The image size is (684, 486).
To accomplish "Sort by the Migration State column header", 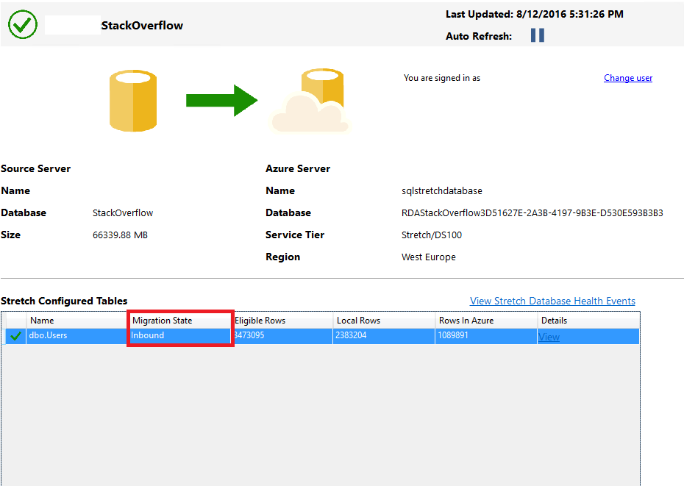I will (179, 321).
